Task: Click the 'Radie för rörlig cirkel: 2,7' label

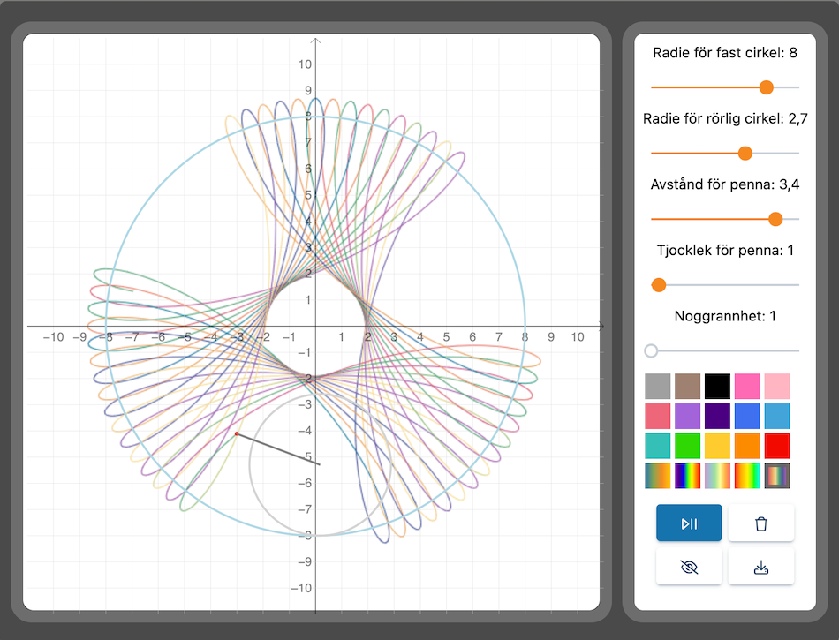Action: [724, 118]
